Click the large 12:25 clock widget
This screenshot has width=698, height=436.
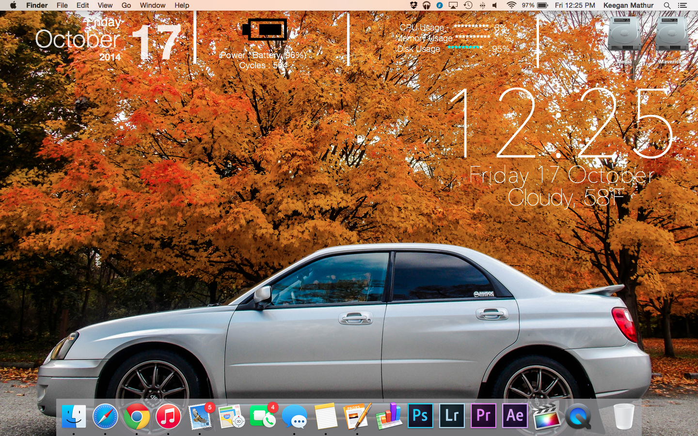pos(560,124)
